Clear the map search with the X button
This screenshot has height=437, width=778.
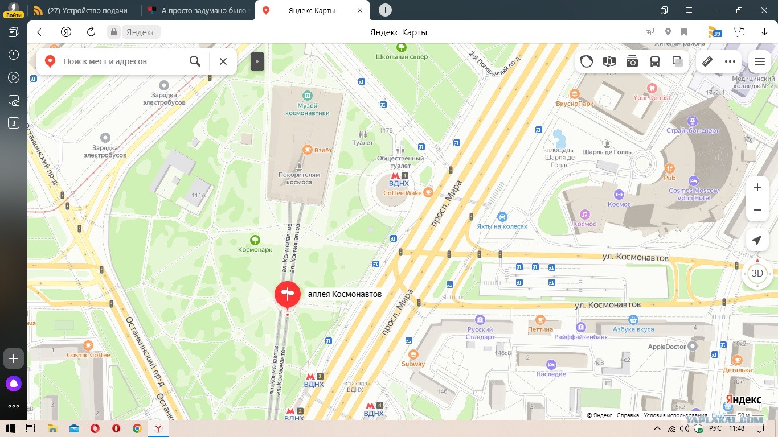(223, 61)
